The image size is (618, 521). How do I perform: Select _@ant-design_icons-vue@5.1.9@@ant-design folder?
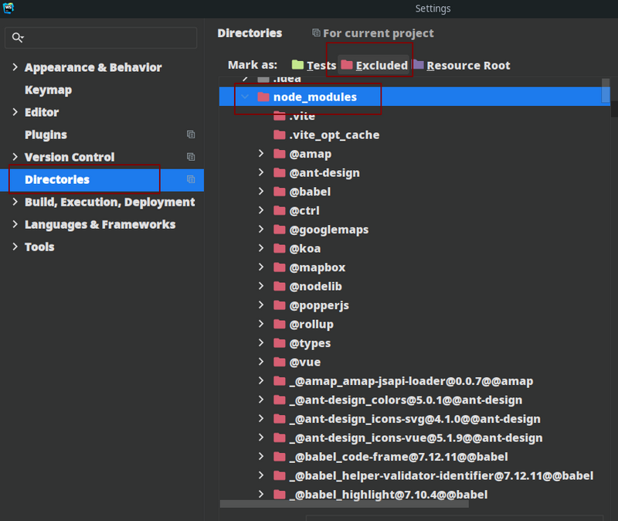(x=416, y=438)
